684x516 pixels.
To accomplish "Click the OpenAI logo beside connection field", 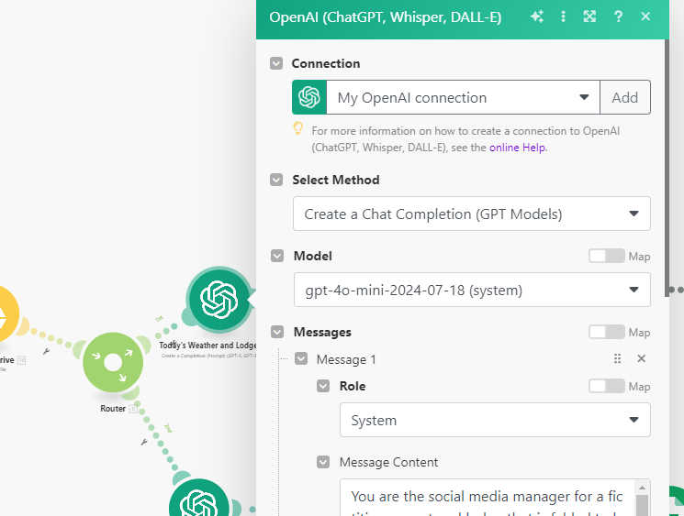I will tap(309, 97).
